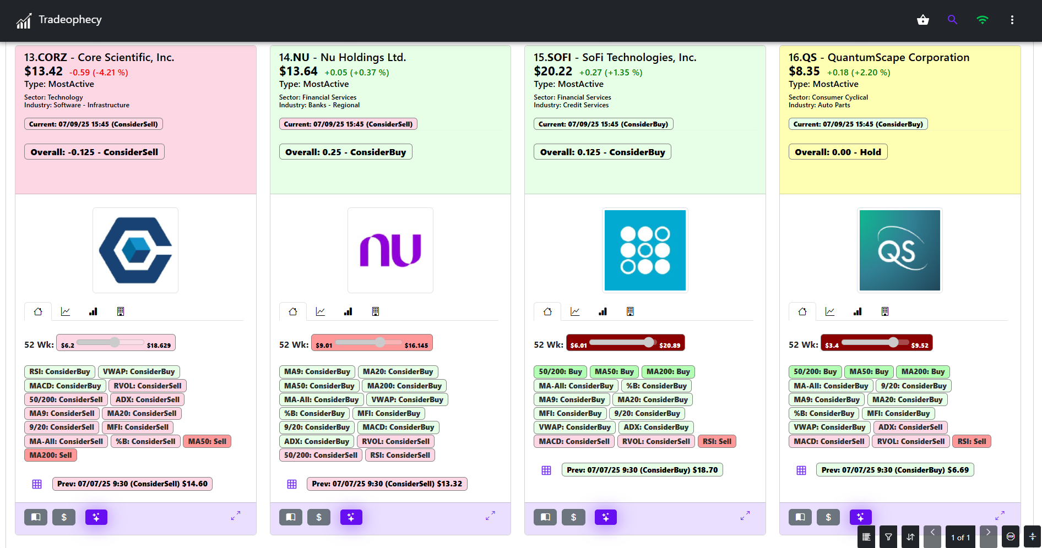Click QuantumScape logo thumbnail
Viewport: 1042px width, 548px height.
(900, 250)
